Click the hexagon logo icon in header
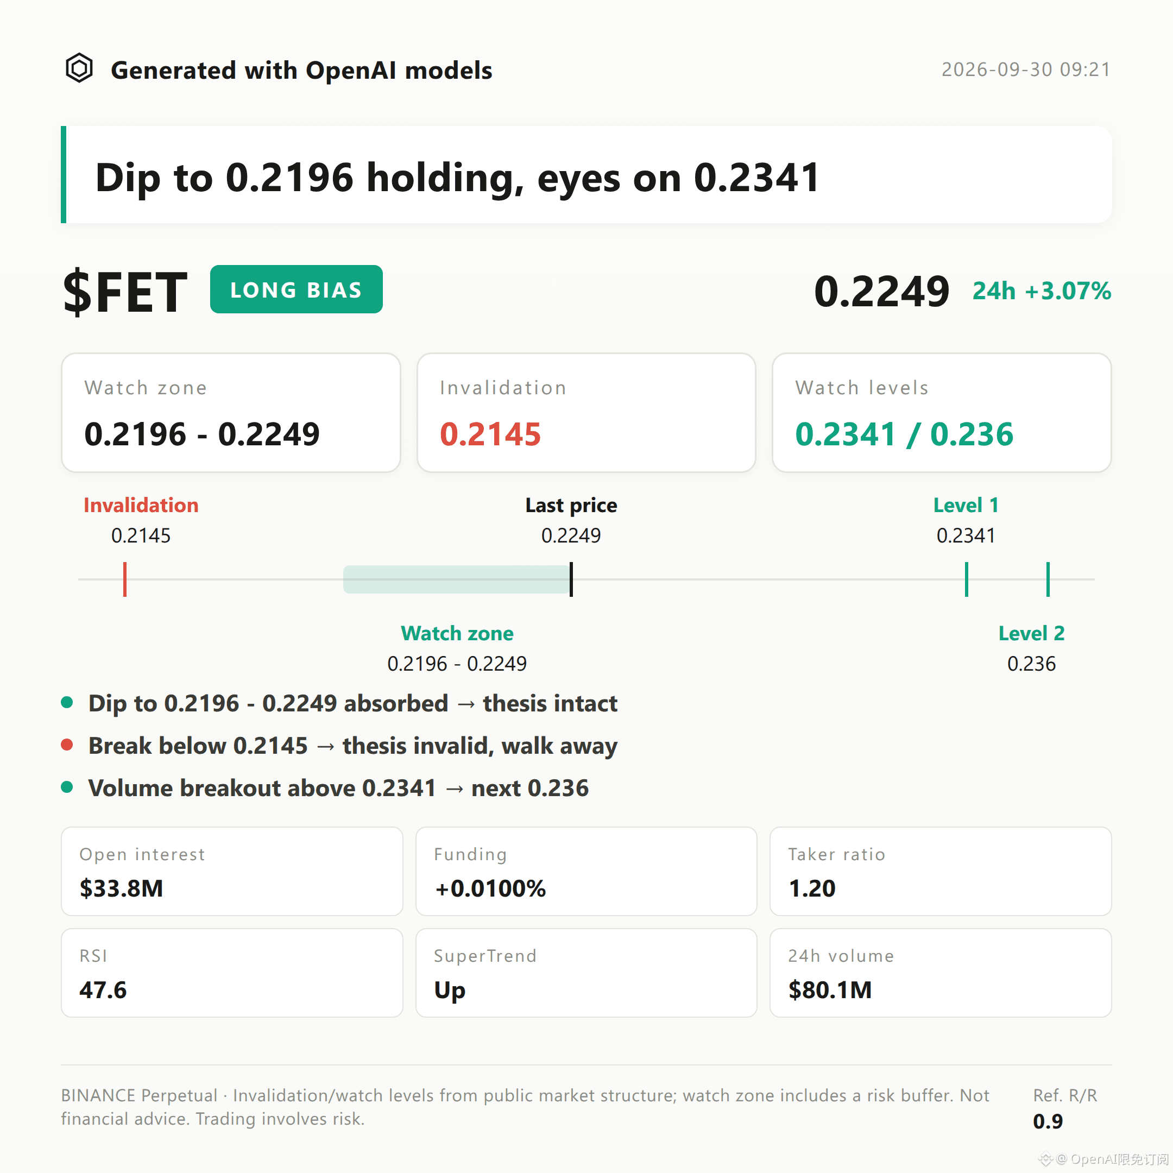 pyautogui.click(x=79, y=68)
